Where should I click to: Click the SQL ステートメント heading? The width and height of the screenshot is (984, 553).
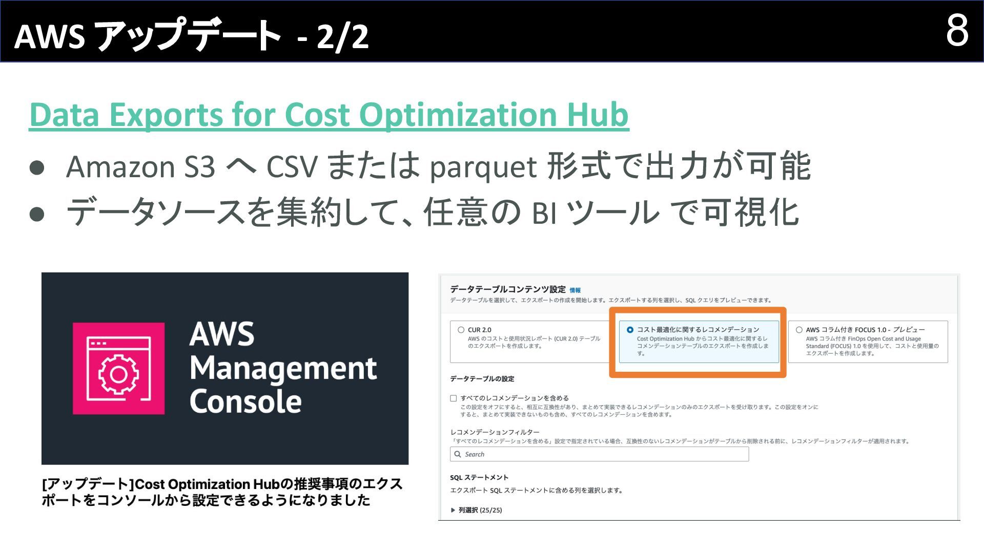479,477
